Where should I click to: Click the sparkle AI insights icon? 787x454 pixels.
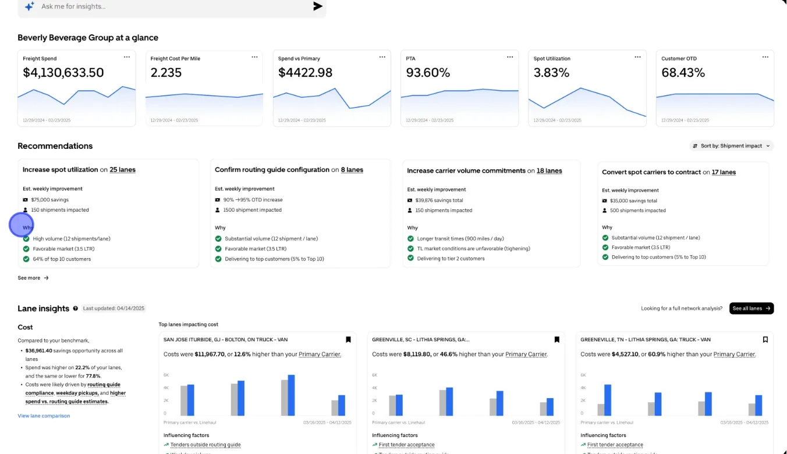29,6
